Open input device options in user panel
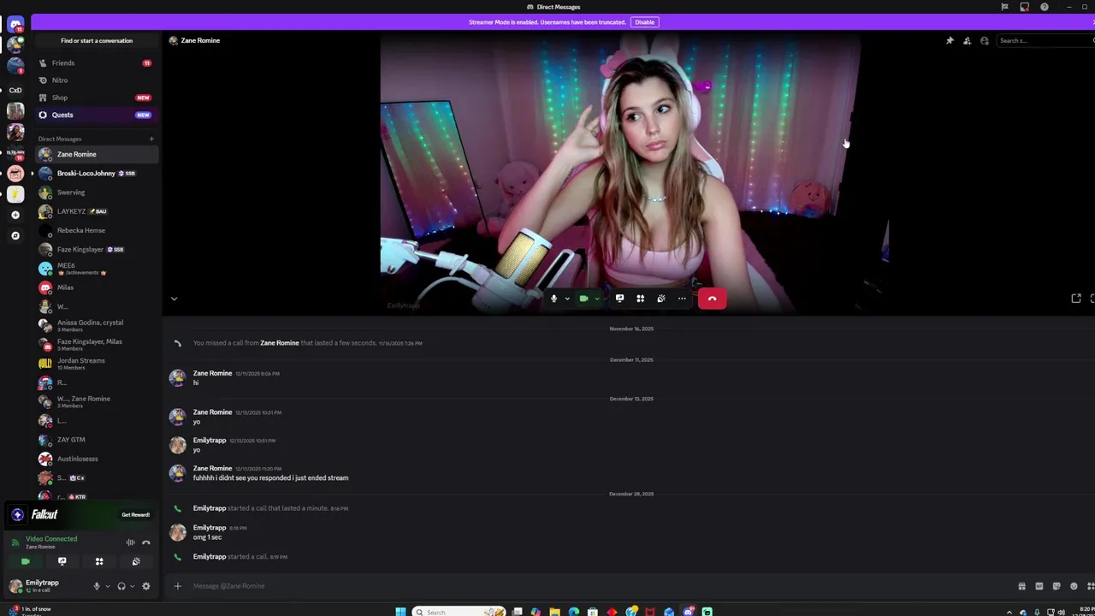1095x616 pixels. [x=107, y=586]
